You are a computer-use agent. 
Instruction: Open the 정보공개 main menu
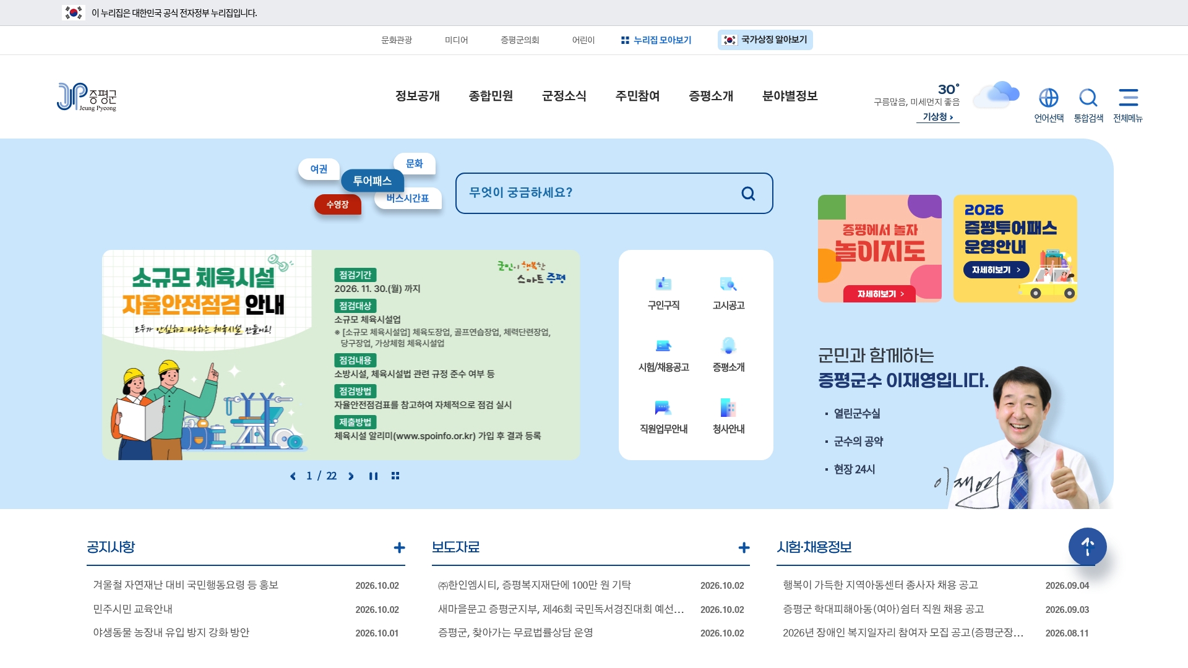point(418,96)
